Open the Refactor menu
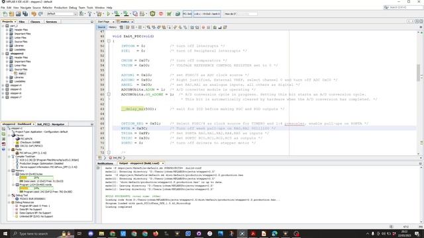424x238 pixels. pyautogui.click(x=47, y=7)
